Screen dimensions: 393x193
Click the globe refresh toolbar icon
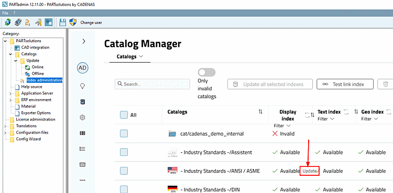click(x=7, y=22)
